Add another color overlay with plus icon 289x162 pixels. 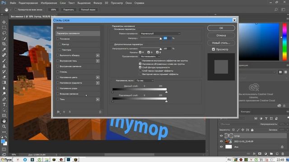click(98, 77)
